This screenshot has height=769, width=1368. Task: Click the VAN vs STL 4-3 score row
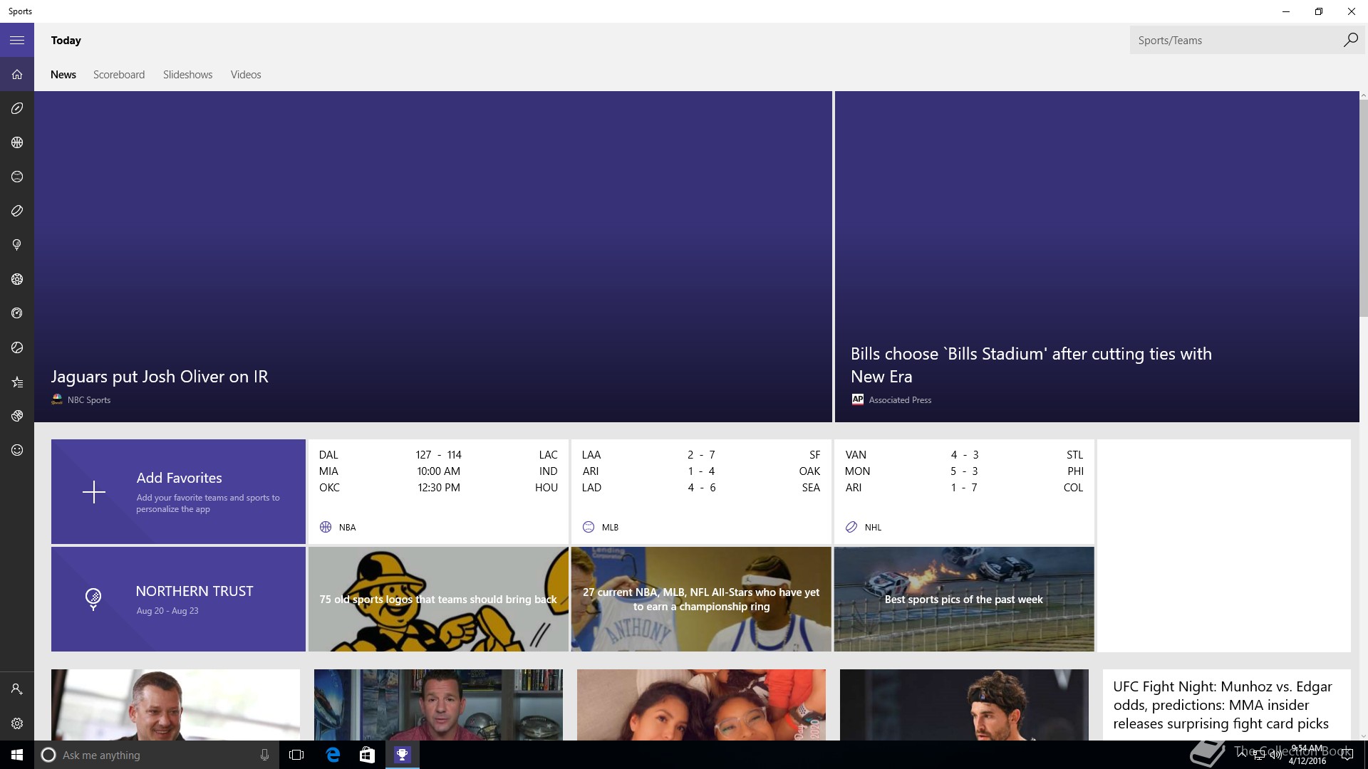tap(964, 455)
